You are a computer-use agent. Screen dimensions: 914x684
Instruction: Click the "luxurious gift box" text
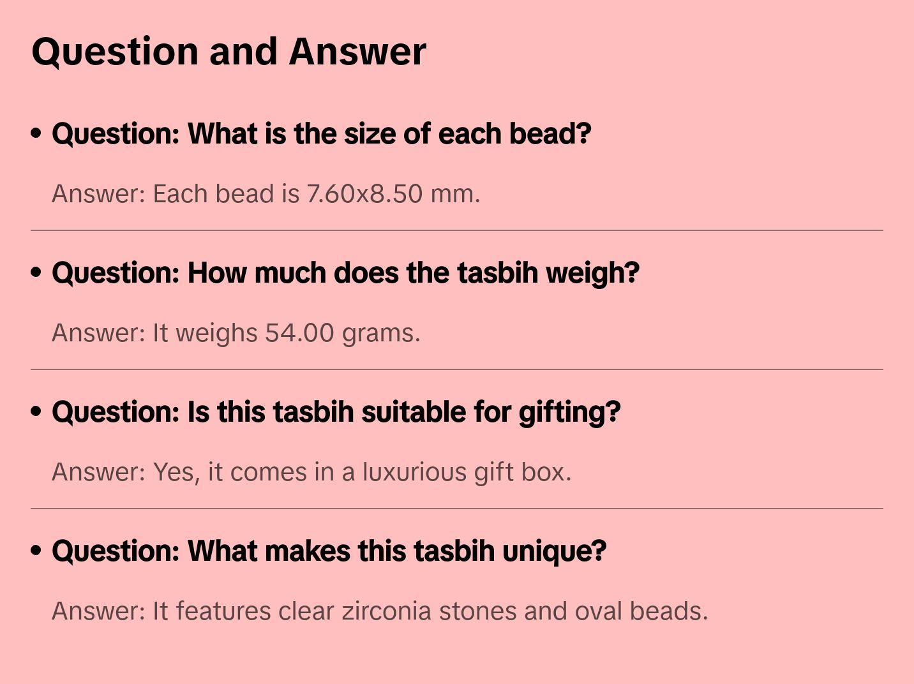[465, 472]
